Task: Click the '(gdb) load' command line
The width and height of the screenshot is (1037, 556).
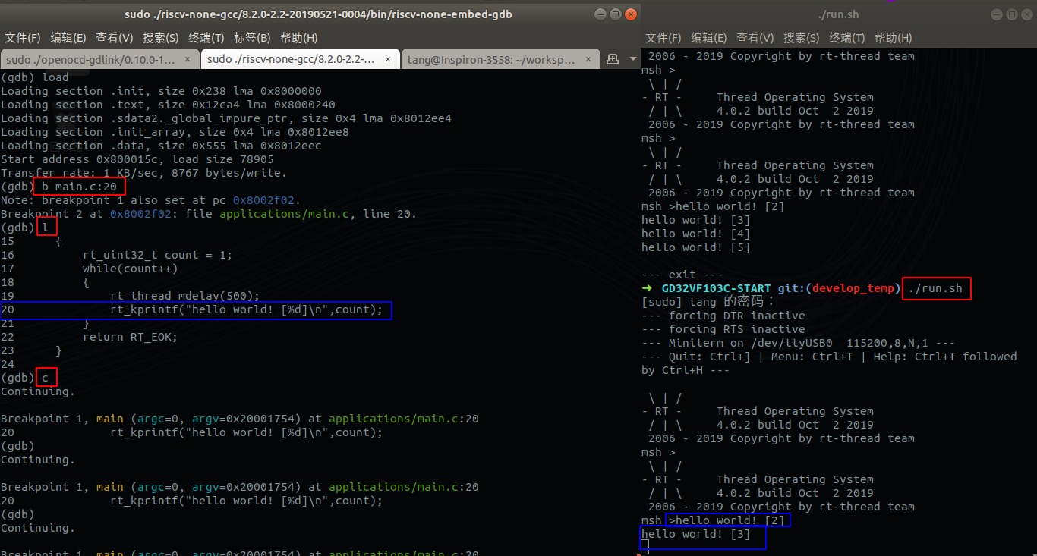Action: pyautogui.click(x=34, y=77)
